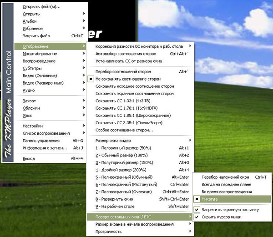Open the 'Прозрачность' submenu

(140, 232)
